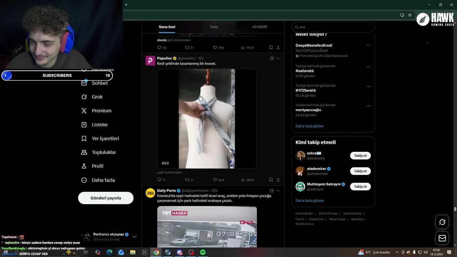Play the cat tie video
457x257 pixels.
click(207, 119)
